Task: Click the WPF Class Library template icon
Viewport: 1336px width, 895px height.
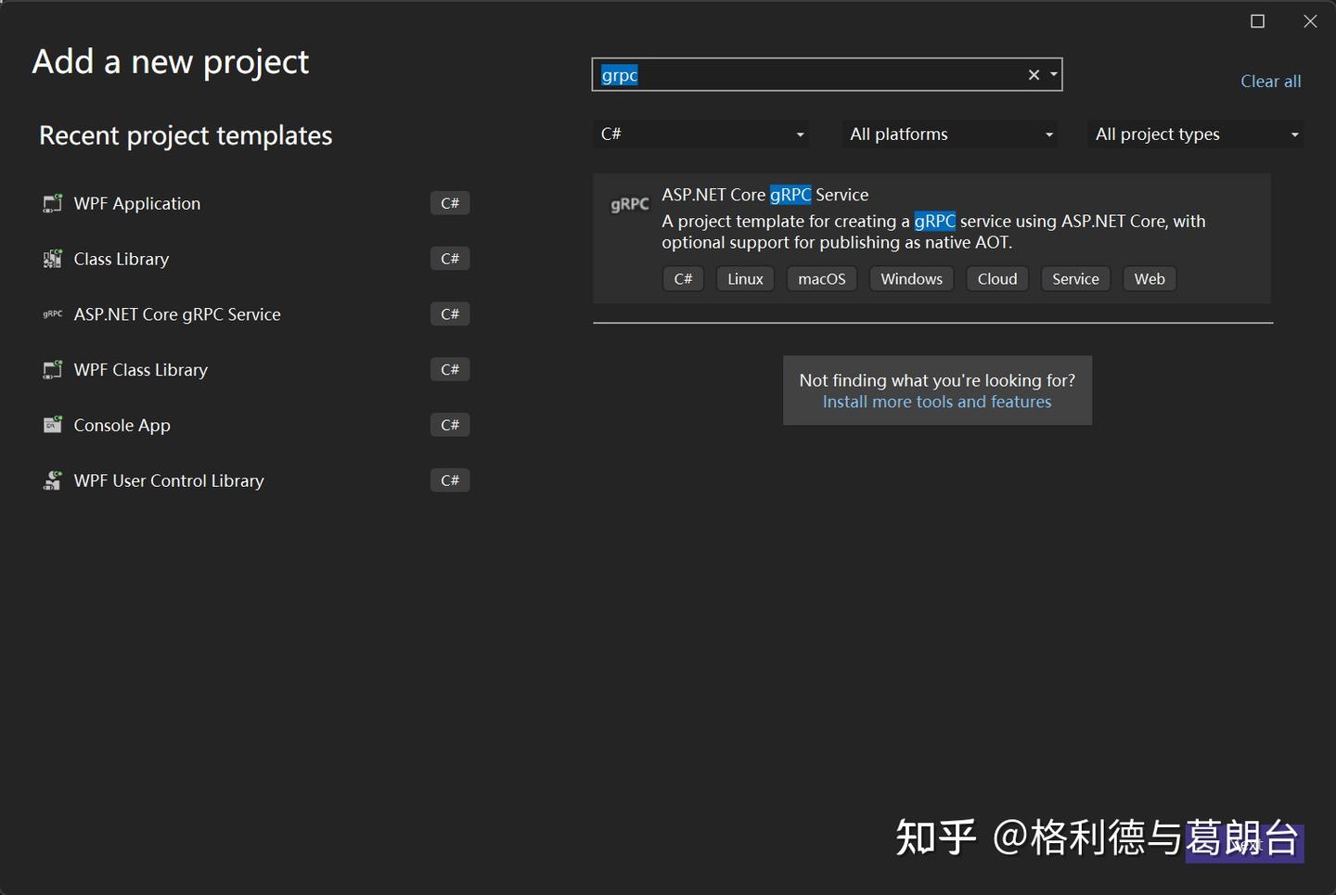Action: tap(53, 369)
